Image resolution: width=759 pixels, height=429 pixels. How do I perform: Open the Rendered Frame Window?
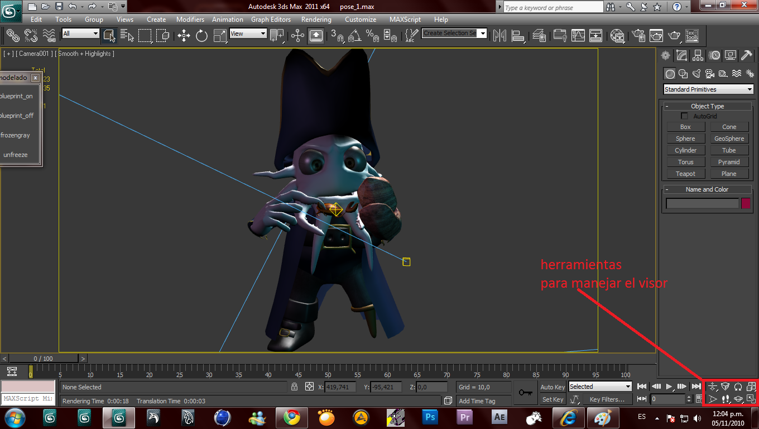point(656,36)
